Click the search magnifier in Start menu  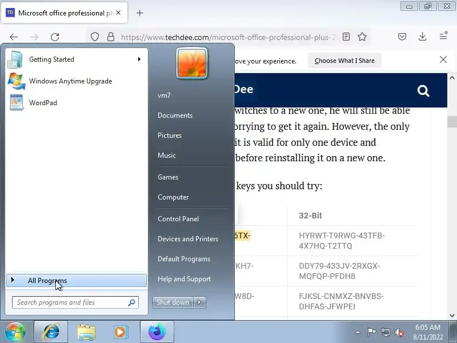coord(132,302)
